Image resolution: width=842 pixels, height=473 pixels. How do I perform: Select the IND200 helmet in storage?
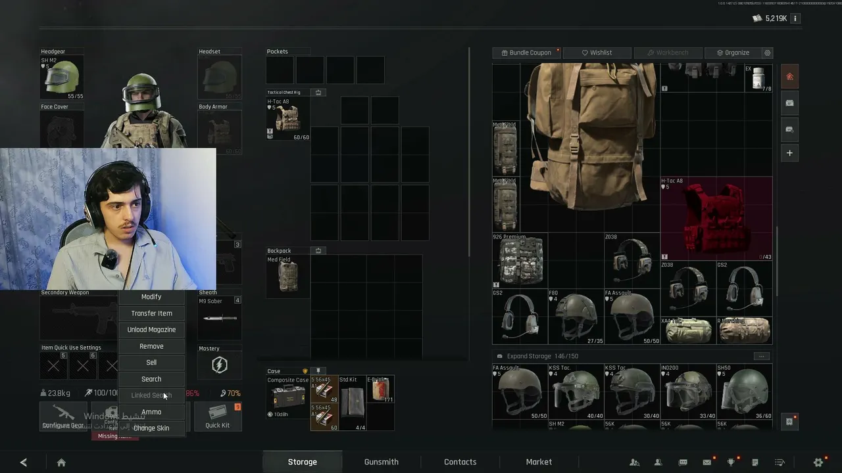click(x=688, y=392)
